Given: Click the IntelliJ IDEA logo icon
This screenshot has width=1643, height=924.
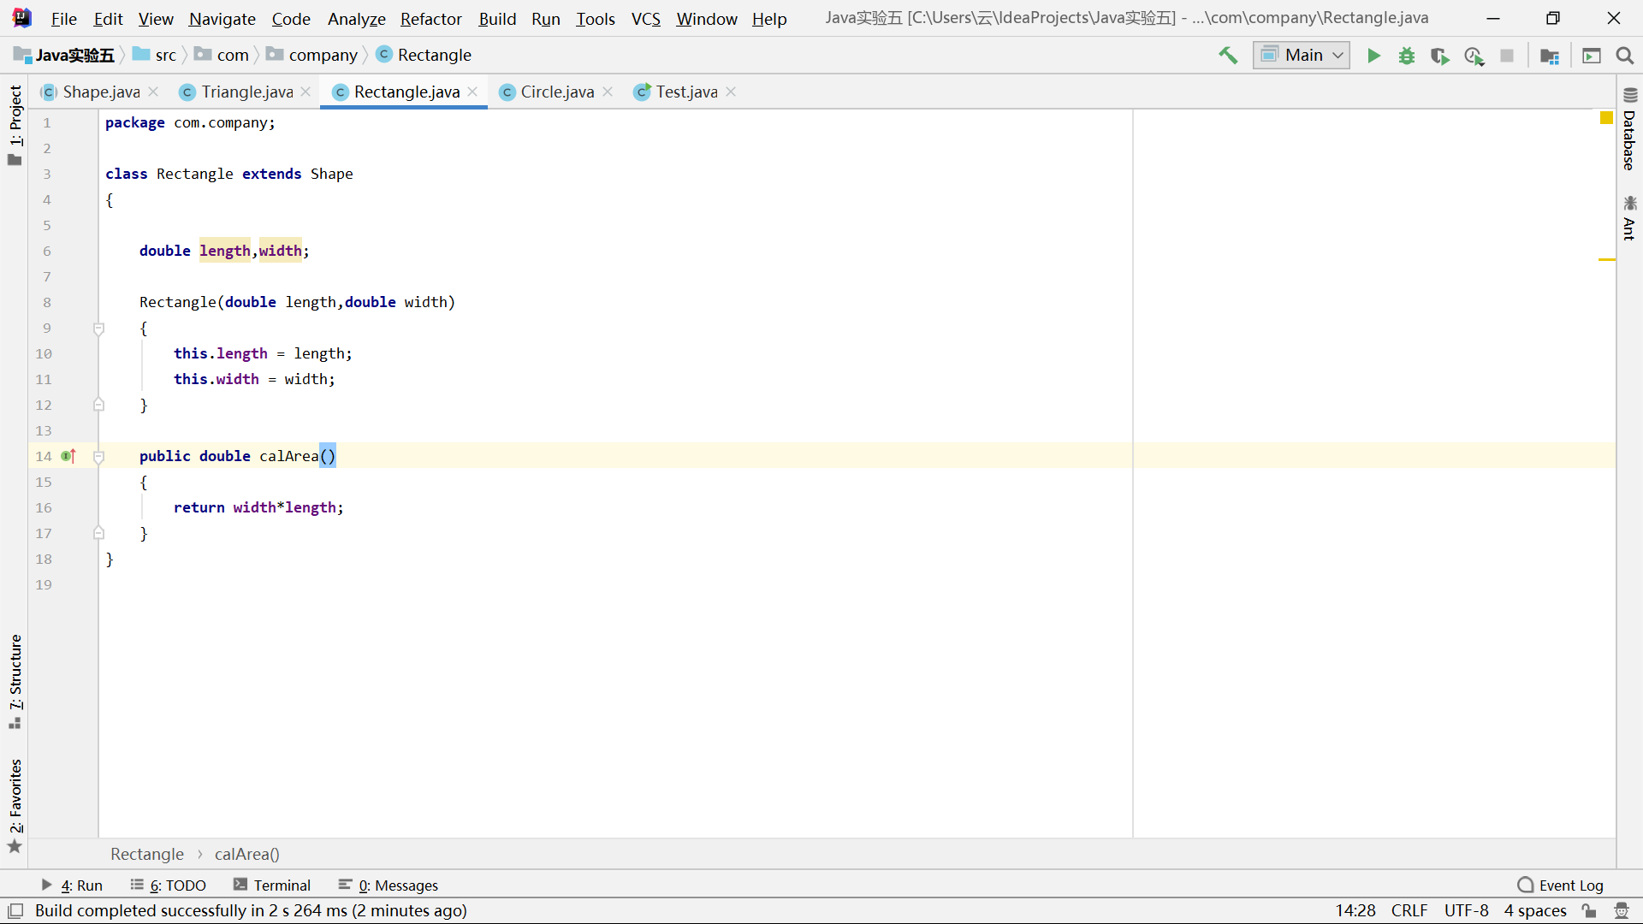Looking at the screenshot, I should [x=22, y=18].
